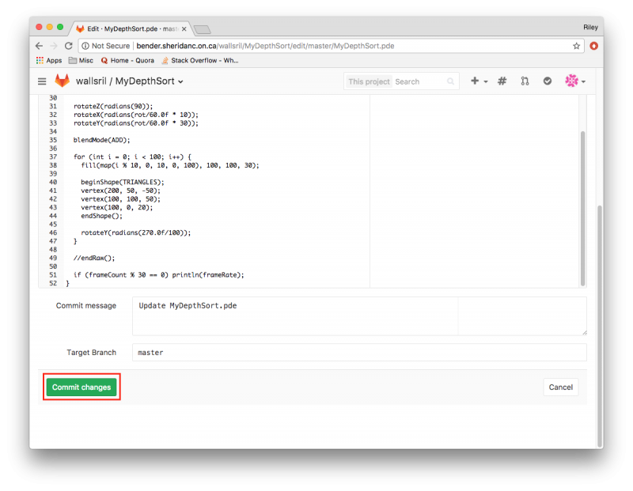
Task: Click line number 46 in gutter
Action: (53, 232)
